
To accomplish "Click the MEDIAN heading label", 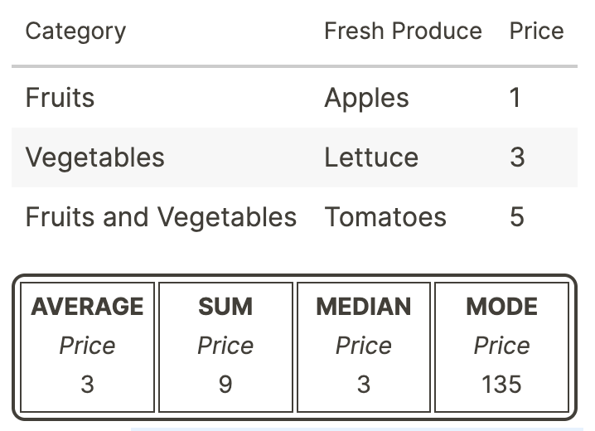I will click(x=364, y=307).
